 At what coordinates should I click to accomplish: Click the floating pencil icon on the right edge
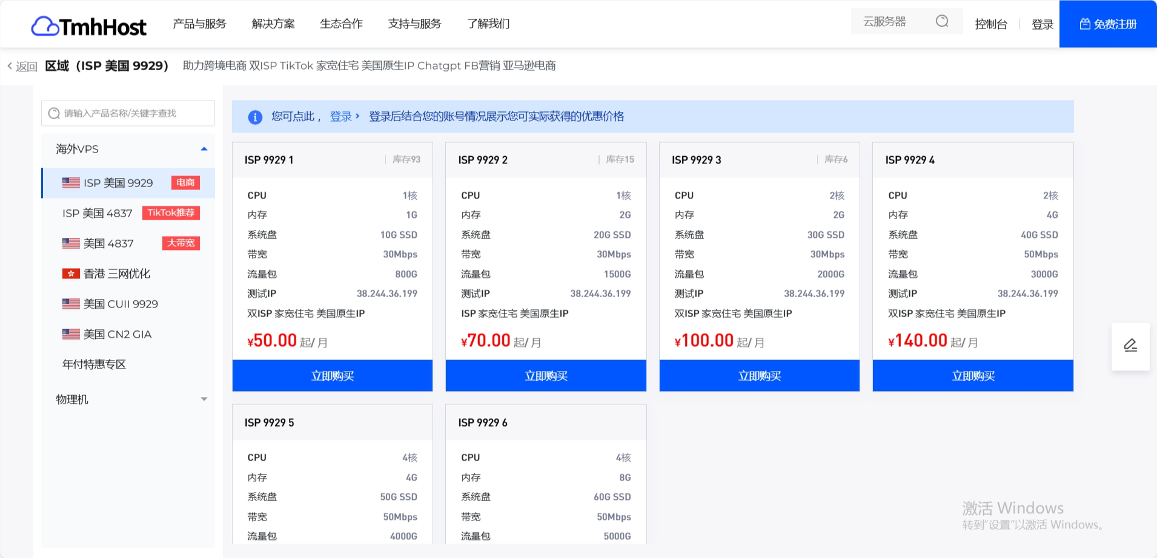point(1130,345)
